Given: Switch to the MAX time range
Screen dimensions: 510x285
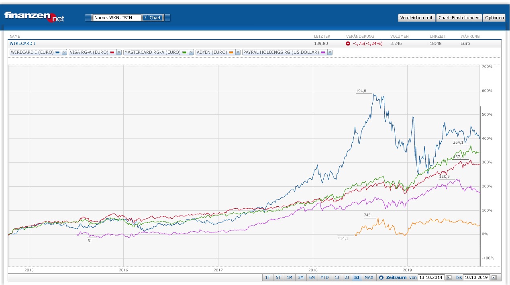Looking at the screenshot, I should click(x=369, y=277).
